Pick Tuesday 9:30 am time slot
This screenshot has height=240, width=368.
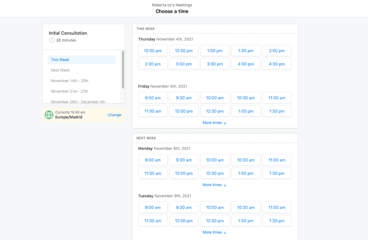pyautogui.click(x=184, y=207)
